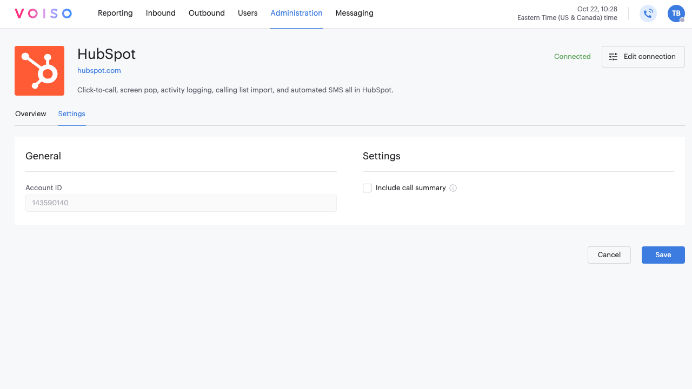Open the Messaging menu

[354, 13]
